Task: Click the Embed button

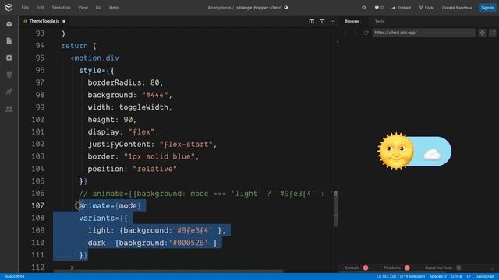Action: coord(402,8)
